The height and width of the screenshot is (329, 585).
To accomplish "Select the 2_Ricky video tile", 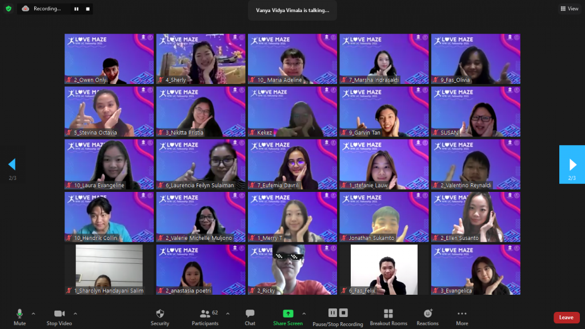I will [292, 270].
